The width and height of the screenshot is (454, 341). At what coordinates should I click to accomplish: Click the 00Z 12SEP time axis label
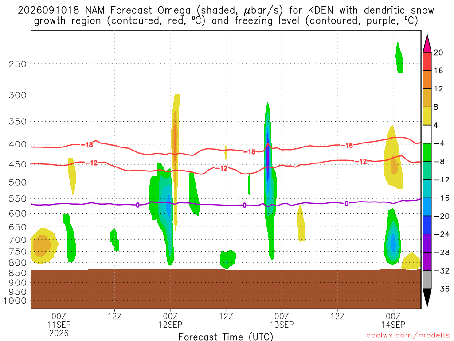click(x=170, y=320)
